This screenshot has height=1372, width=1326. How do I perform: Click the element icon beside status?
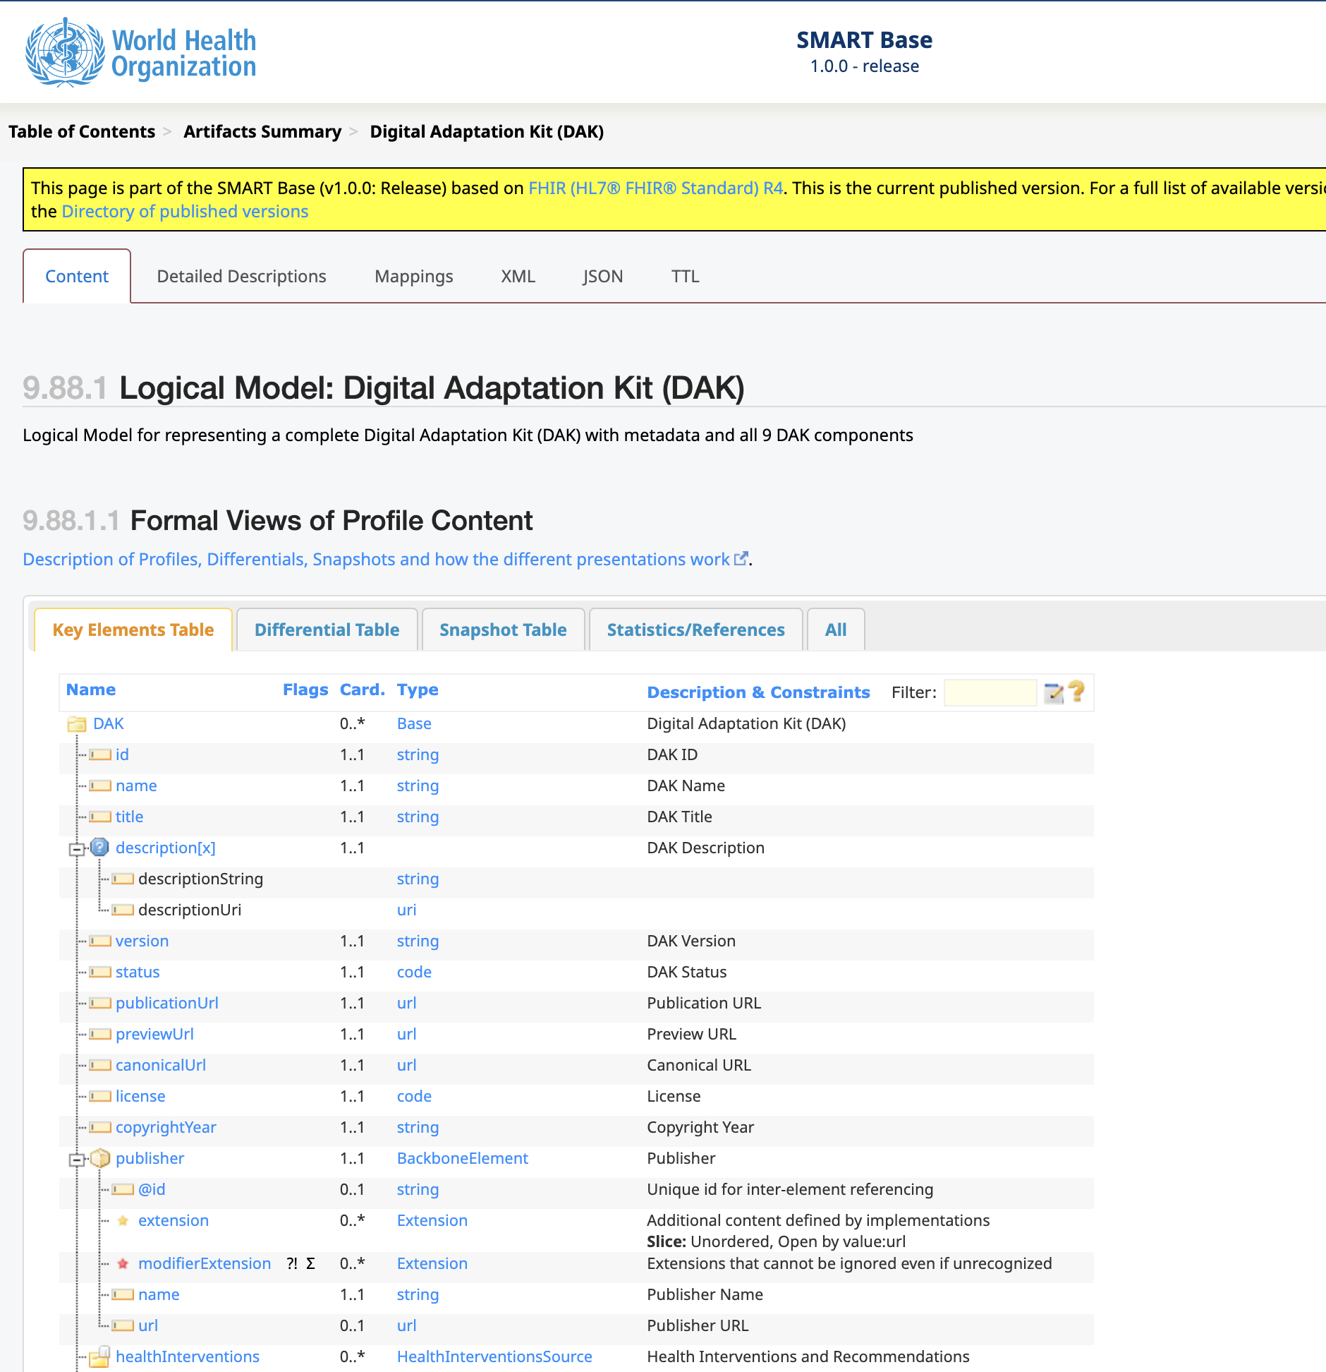[x=100, y=972]
